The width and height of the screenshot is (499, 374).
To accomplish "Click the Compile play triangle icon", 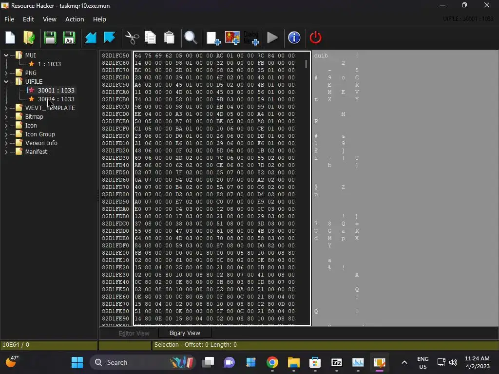I will (x=272, y=37).
